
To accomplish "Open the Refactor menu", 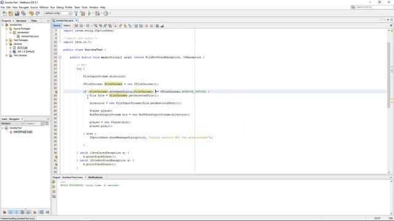I will [44, 7].
